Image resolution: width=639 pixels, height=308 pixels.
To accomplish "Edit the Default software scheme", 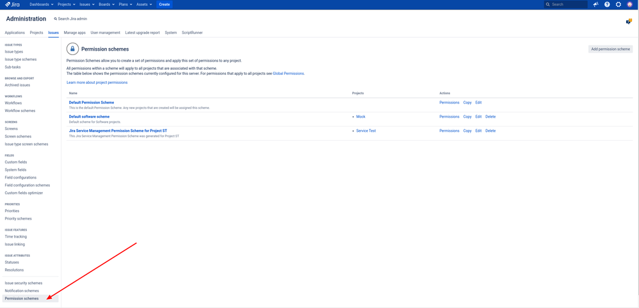I will [x=478, y=117].
